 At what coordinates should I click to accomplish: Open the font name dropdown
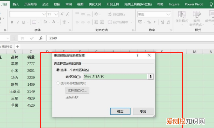pos(44,14)
